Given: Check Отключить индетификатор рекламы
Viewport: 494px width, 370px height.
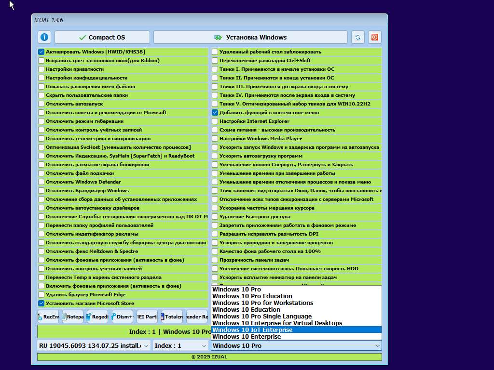Looking at the screenshot, I should [41, 234].
